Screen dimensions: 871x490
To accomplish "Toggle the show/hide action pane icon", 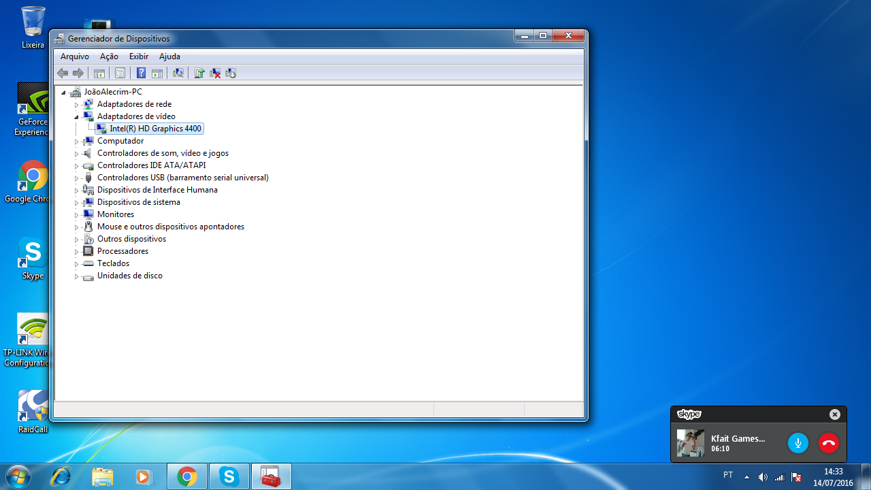I will pos(157,73).
